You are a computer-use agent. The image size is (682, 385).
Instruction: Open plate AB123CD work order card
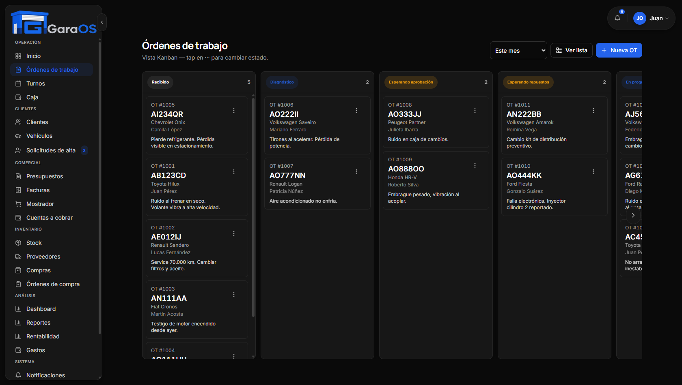pos(197,187)
